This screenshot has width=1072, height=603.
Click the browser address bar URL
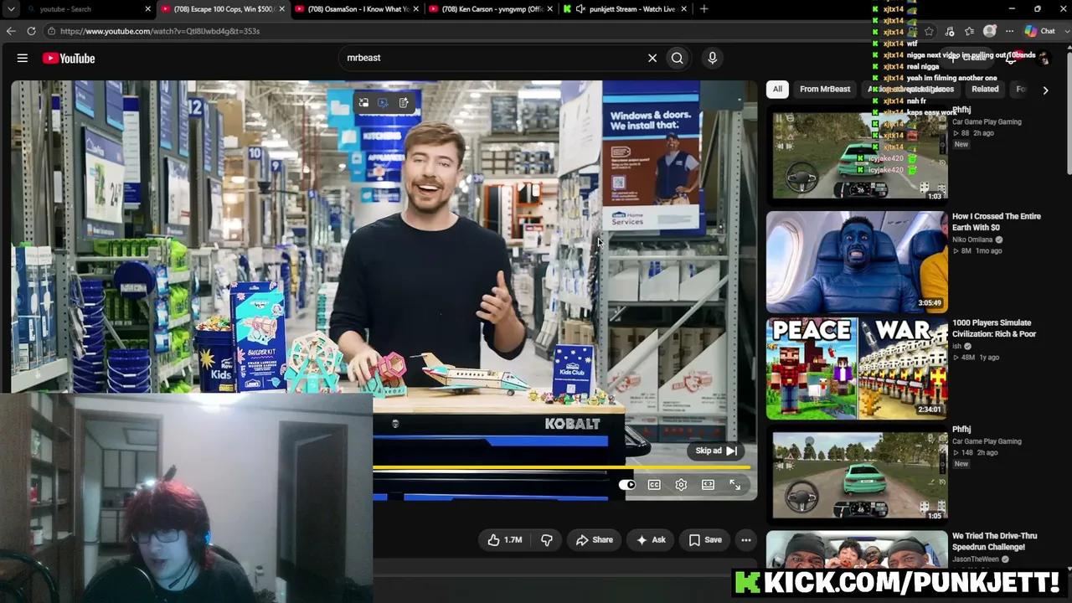tap(160, 31)
